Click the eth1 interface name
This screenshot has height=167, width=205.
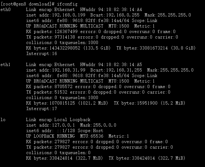[x=6, y=65]
